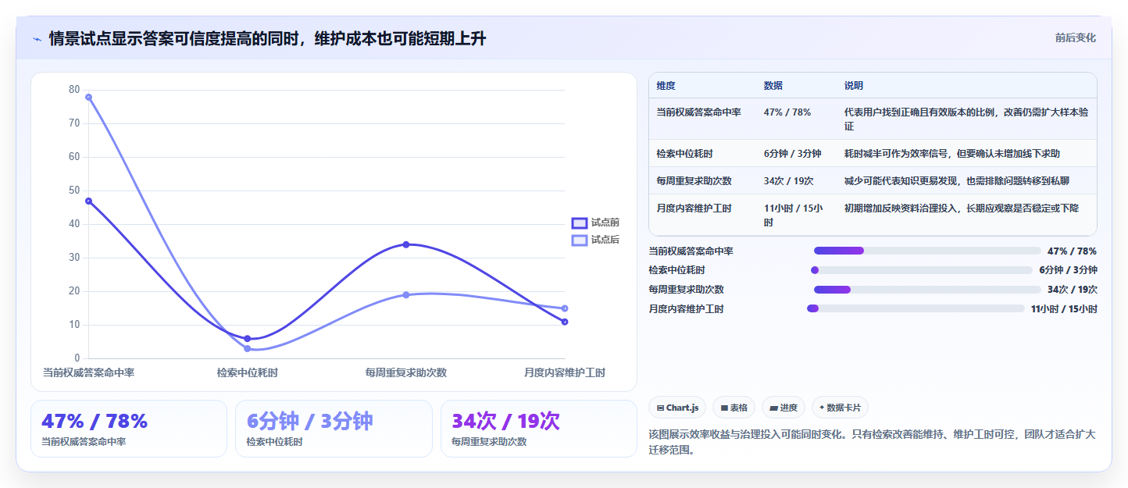Open the 6分钟 / 3分钟 stat card
Screen dimensions: 1128x488
click(x=334, y=429)
